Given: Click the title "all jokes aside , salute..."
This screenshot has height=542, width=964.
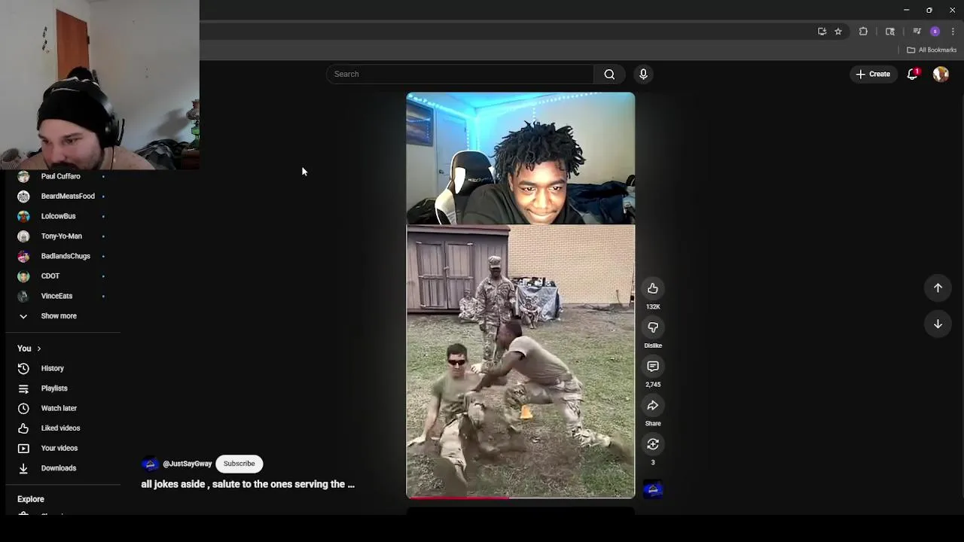Looking at the screenshot, I should point(248,484).
